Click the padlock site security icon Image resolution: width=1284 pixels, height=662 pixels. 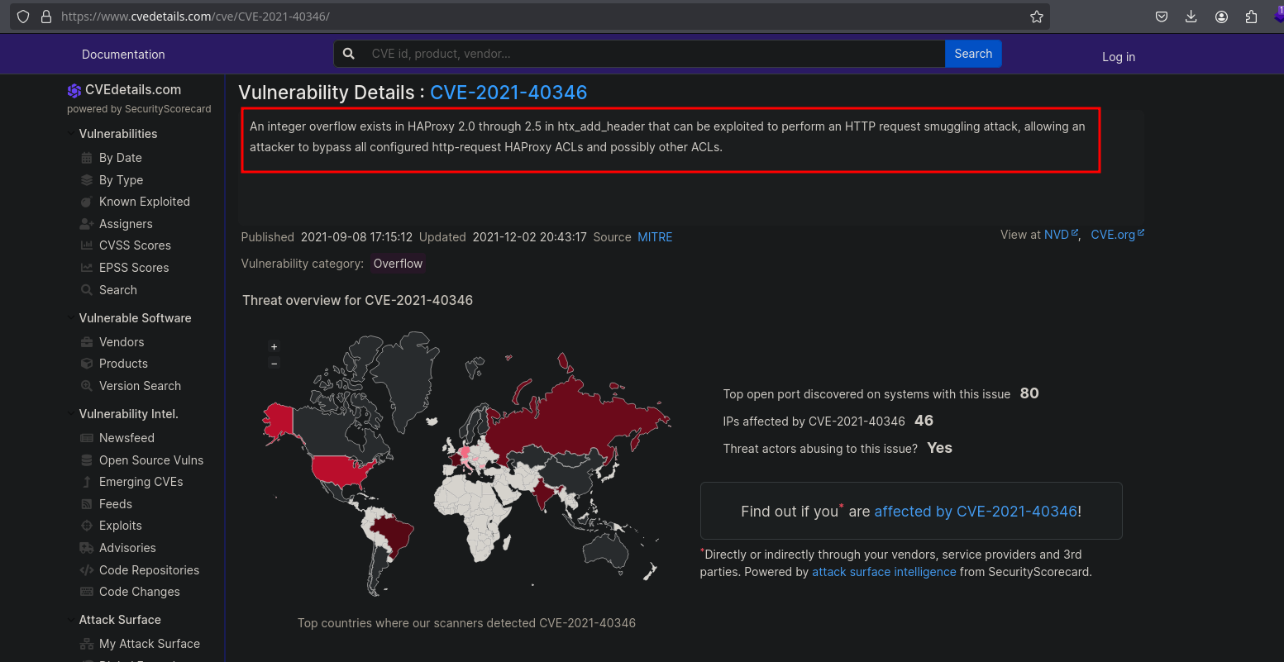[45, 17]
